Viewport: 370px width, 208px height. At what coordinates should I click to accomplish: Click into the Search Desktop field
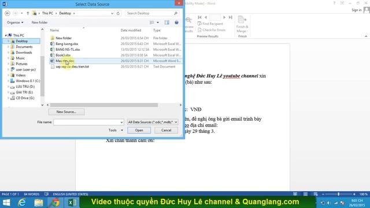coord(149,13)
